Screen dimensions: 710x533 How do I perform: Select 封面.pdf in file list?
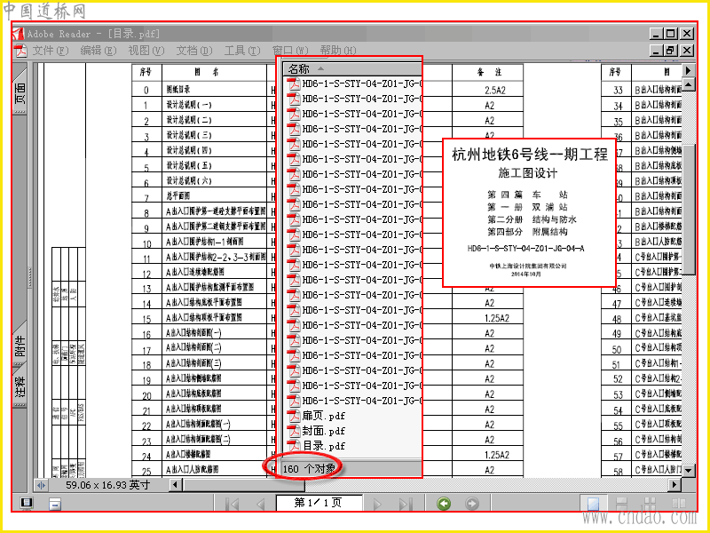[323, 431]
